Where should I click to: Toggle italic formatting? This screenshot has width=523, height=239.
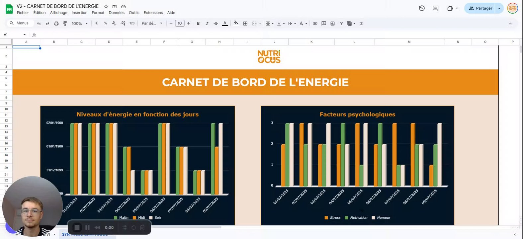(x=207, y=24)
